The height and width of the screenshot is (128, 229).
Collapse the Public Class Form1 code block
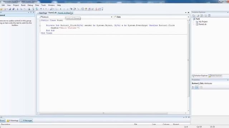pos(40,21)
